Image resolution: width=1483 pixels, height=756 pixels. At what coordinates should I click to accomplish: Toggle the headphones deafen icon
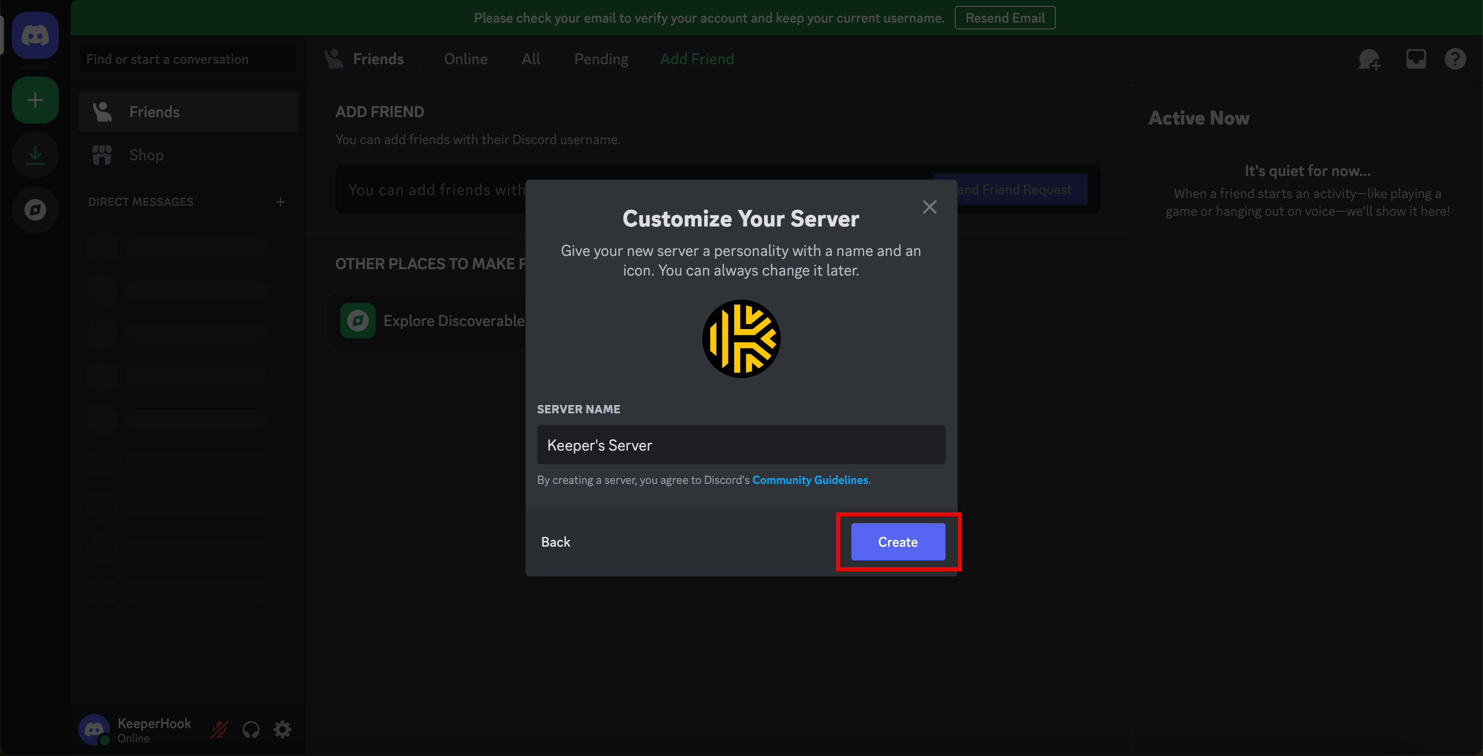[251, 730]
